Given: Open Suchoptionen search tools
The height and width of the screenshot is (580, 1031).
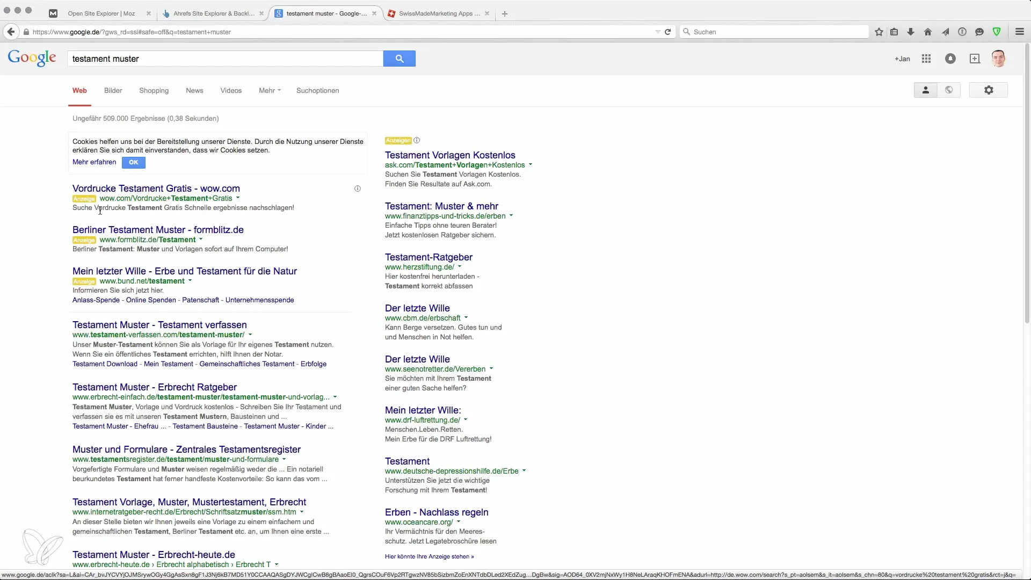Looking at the screenshot, I should click(x=317, y=90).
